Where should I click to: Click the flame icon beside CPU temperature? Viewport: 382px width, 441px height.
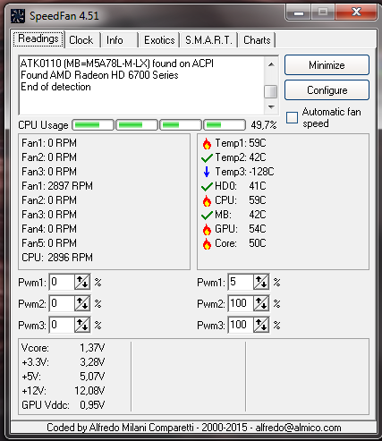(x=207, y=200)
